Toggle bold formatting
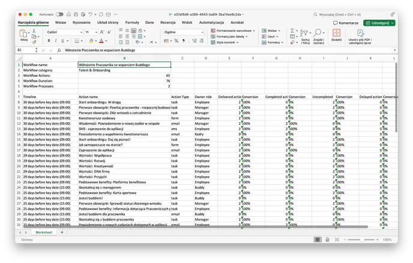413x263 pixels. (x=49, y=41)
